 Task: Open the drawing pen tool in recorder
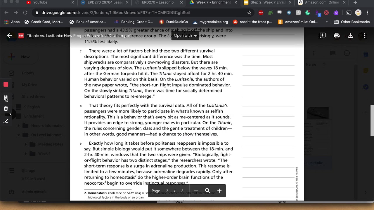tap(6, 121)
